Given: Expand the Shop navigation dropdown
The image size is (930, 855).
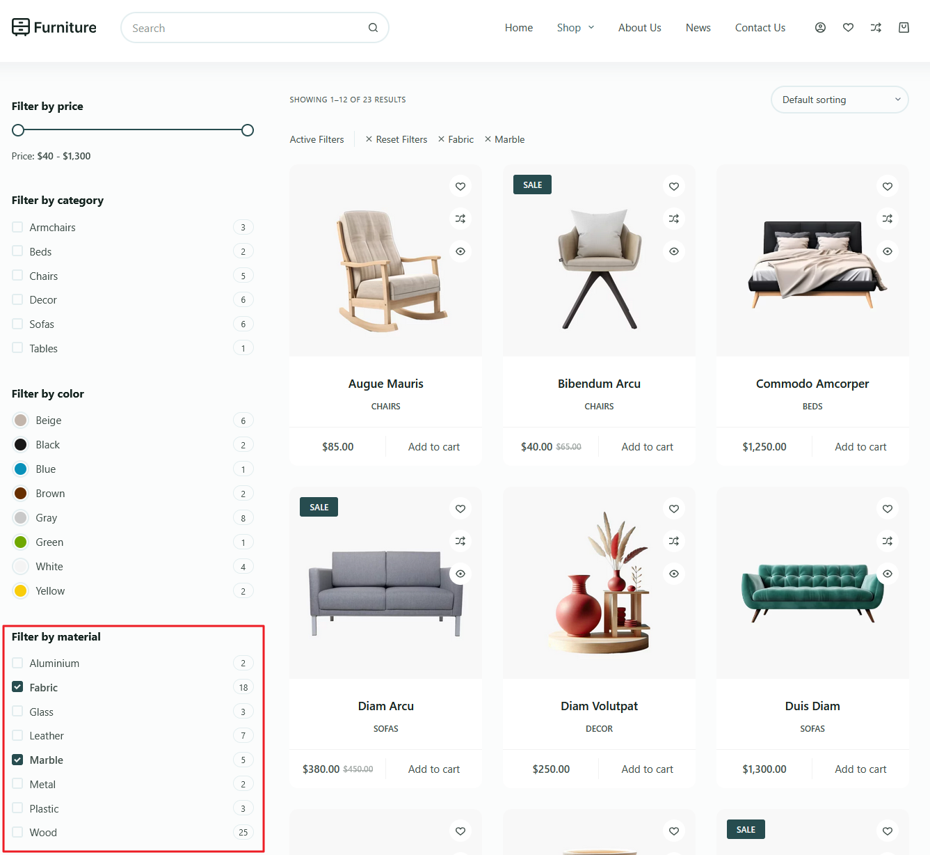Looking at the screenshot, I should (x=575, y=27).
